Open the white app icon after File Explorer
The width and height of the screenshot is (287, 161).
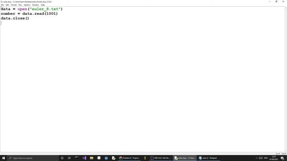(99, 158)
